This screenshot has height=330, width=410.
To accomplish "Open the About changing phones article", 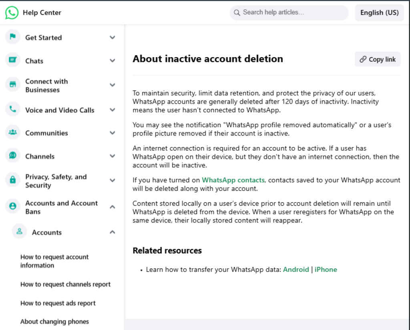I will (54, 322).
